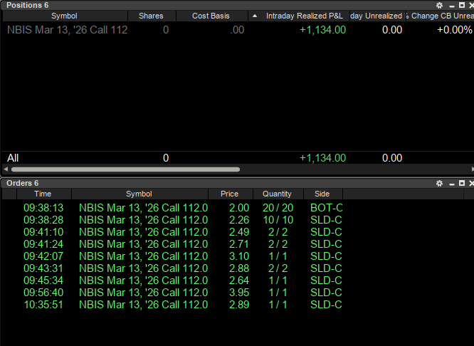Select order timestamp 09:41:10
This screenshot has height=346, width=474.
[x=43, y=232]
